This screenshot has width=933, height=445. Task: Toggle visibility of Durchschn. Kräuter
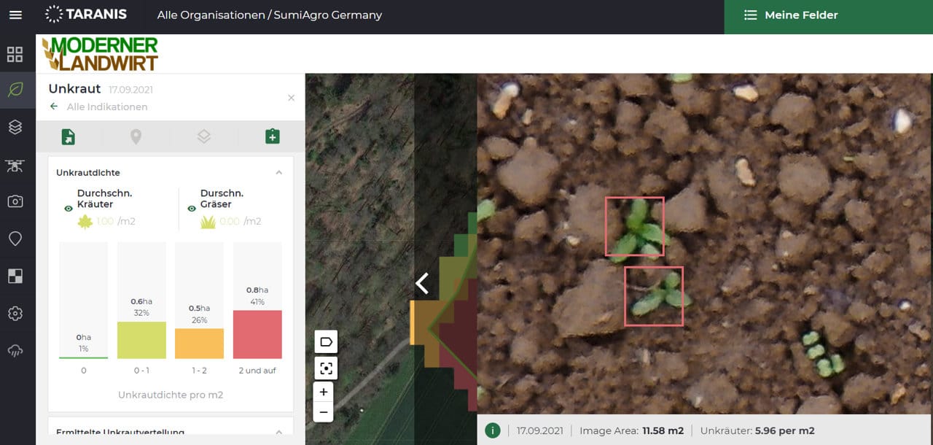coord(69,209)
